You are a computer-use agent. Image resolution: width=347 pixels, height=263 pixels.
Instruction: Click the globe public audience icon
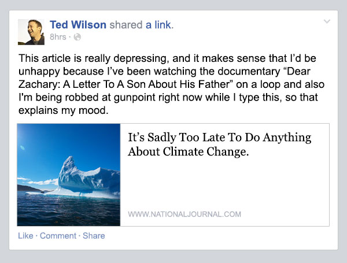(77, 37)
